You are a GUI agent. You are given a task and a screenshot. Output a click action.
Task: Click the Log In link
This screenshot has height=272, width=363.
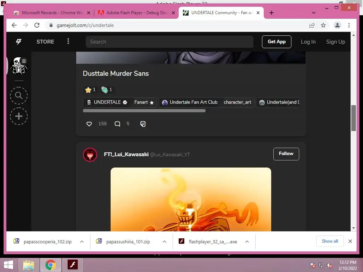(308, 42)
